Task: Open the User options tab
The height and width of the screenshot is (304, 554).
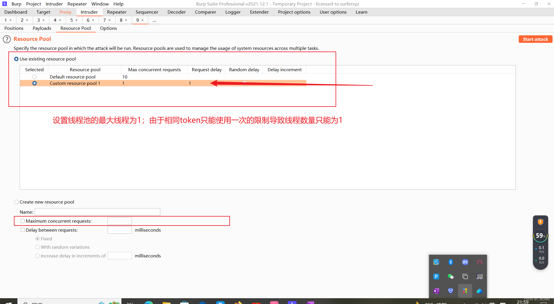Action: point(333,12)
